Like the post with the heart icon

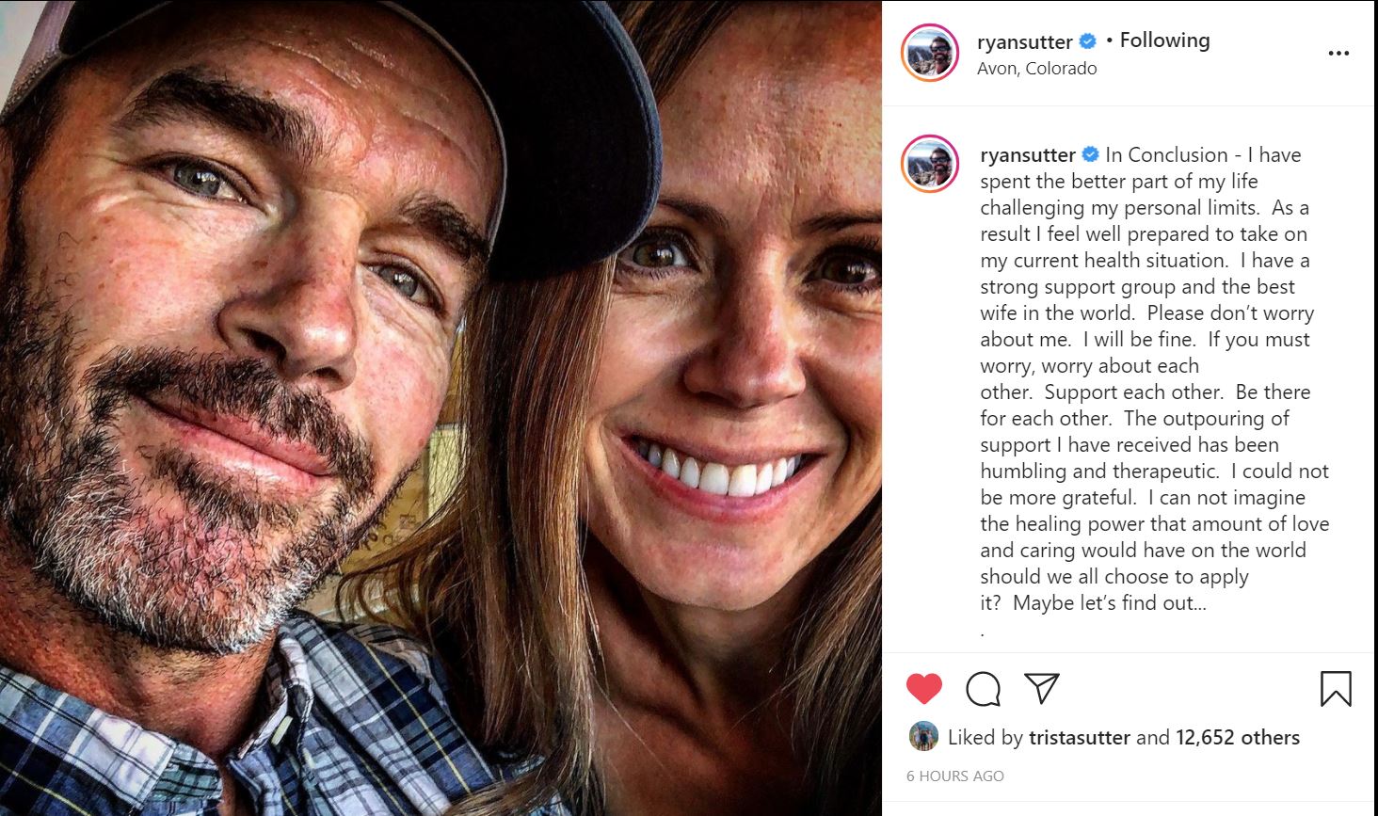(923, 689)
